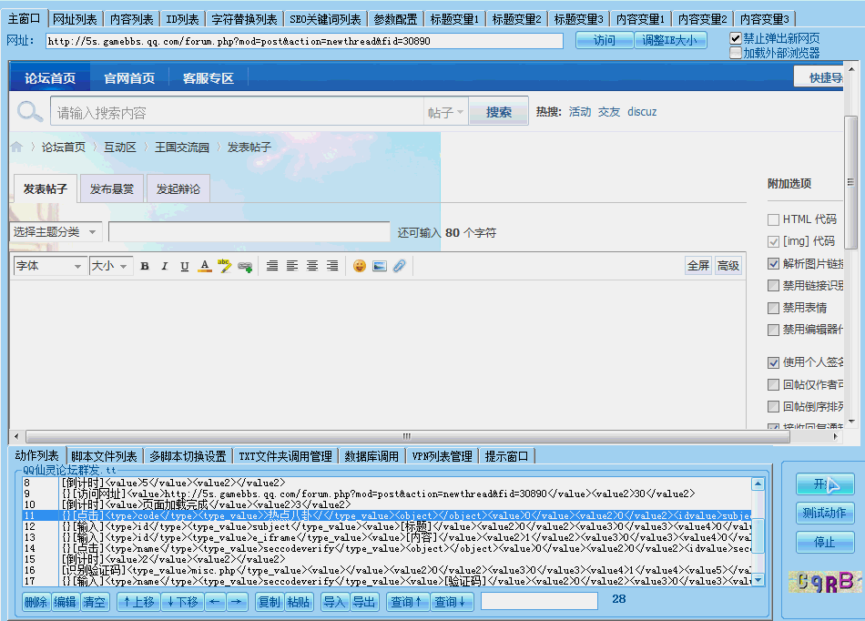The width and height of the screenshot is (865, 621).
Task: Select the first alignment icon in the editor
Action: pyautogui.click(x=272, y=266)
